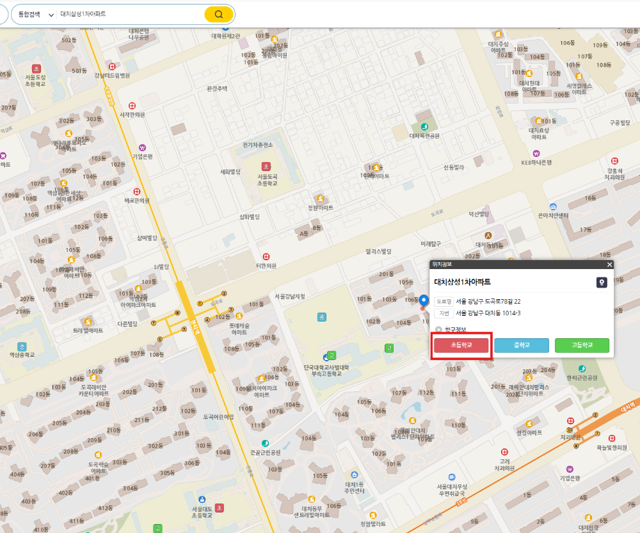Click the 도곡어린이집 map label
The height and width of the screenshot is (533, 640).
[x=218, y=417]
